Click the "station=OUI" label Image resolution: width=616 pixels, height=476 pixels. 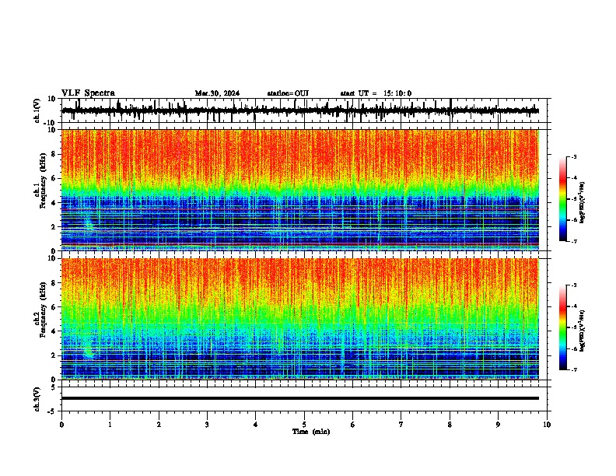coord(288,93)
